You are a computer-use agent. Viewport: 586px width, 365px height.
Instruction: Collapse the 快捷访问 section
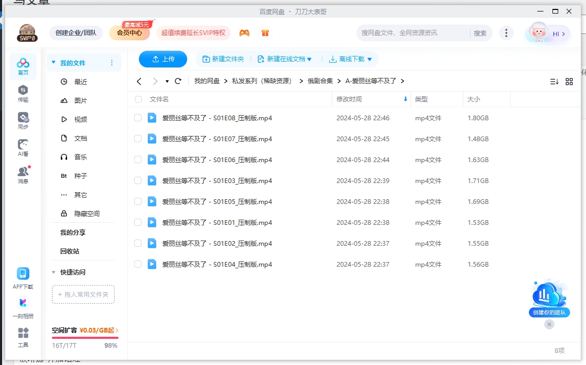coord(53,272)
